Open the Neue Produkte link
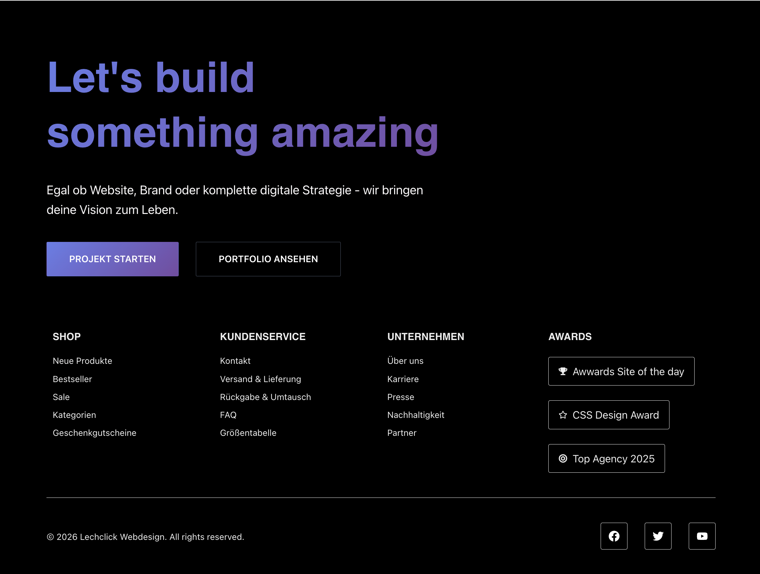This screenshot has width=760, height=574. pos(82,361)
